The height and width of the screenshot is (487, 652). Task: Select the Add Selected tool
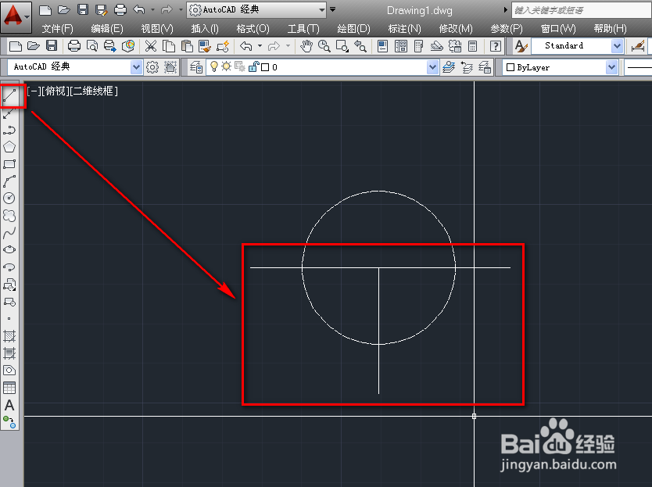click(9, 422)
